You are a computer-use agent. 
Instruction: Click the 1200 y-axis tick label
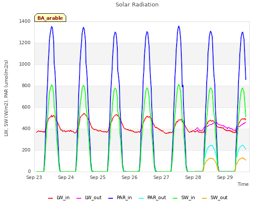pyautogui.click(x=25, y=43)
